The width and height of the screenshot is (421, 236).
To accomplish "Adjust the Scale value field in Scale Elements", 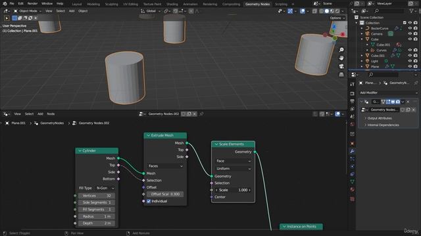I will coord(233,190).
